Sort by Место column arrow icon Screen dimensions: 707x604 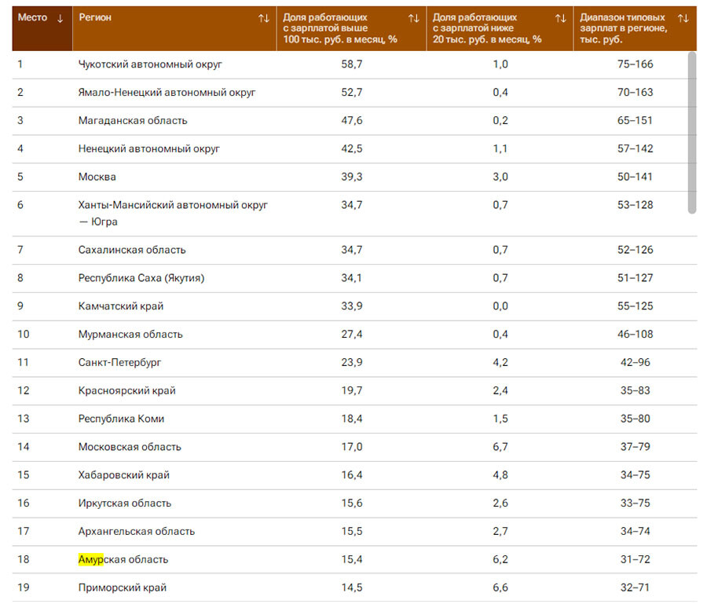60,18
